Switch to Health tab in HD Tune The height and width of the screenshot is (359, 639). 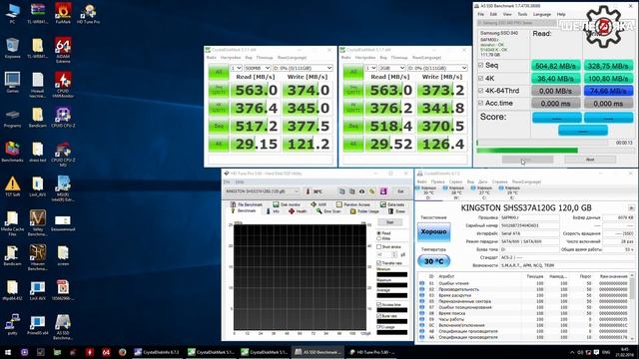299,211
